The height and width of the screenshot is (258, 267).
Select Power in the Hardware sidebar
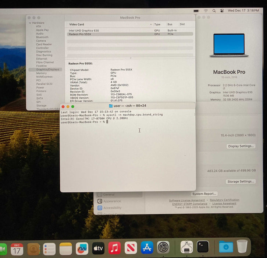pos(40,88)
